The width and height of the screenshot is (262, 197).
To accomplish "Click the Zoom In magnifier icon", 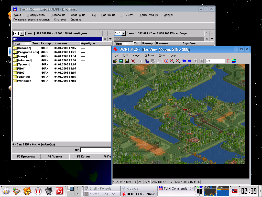I will click(x=172, y=61).
